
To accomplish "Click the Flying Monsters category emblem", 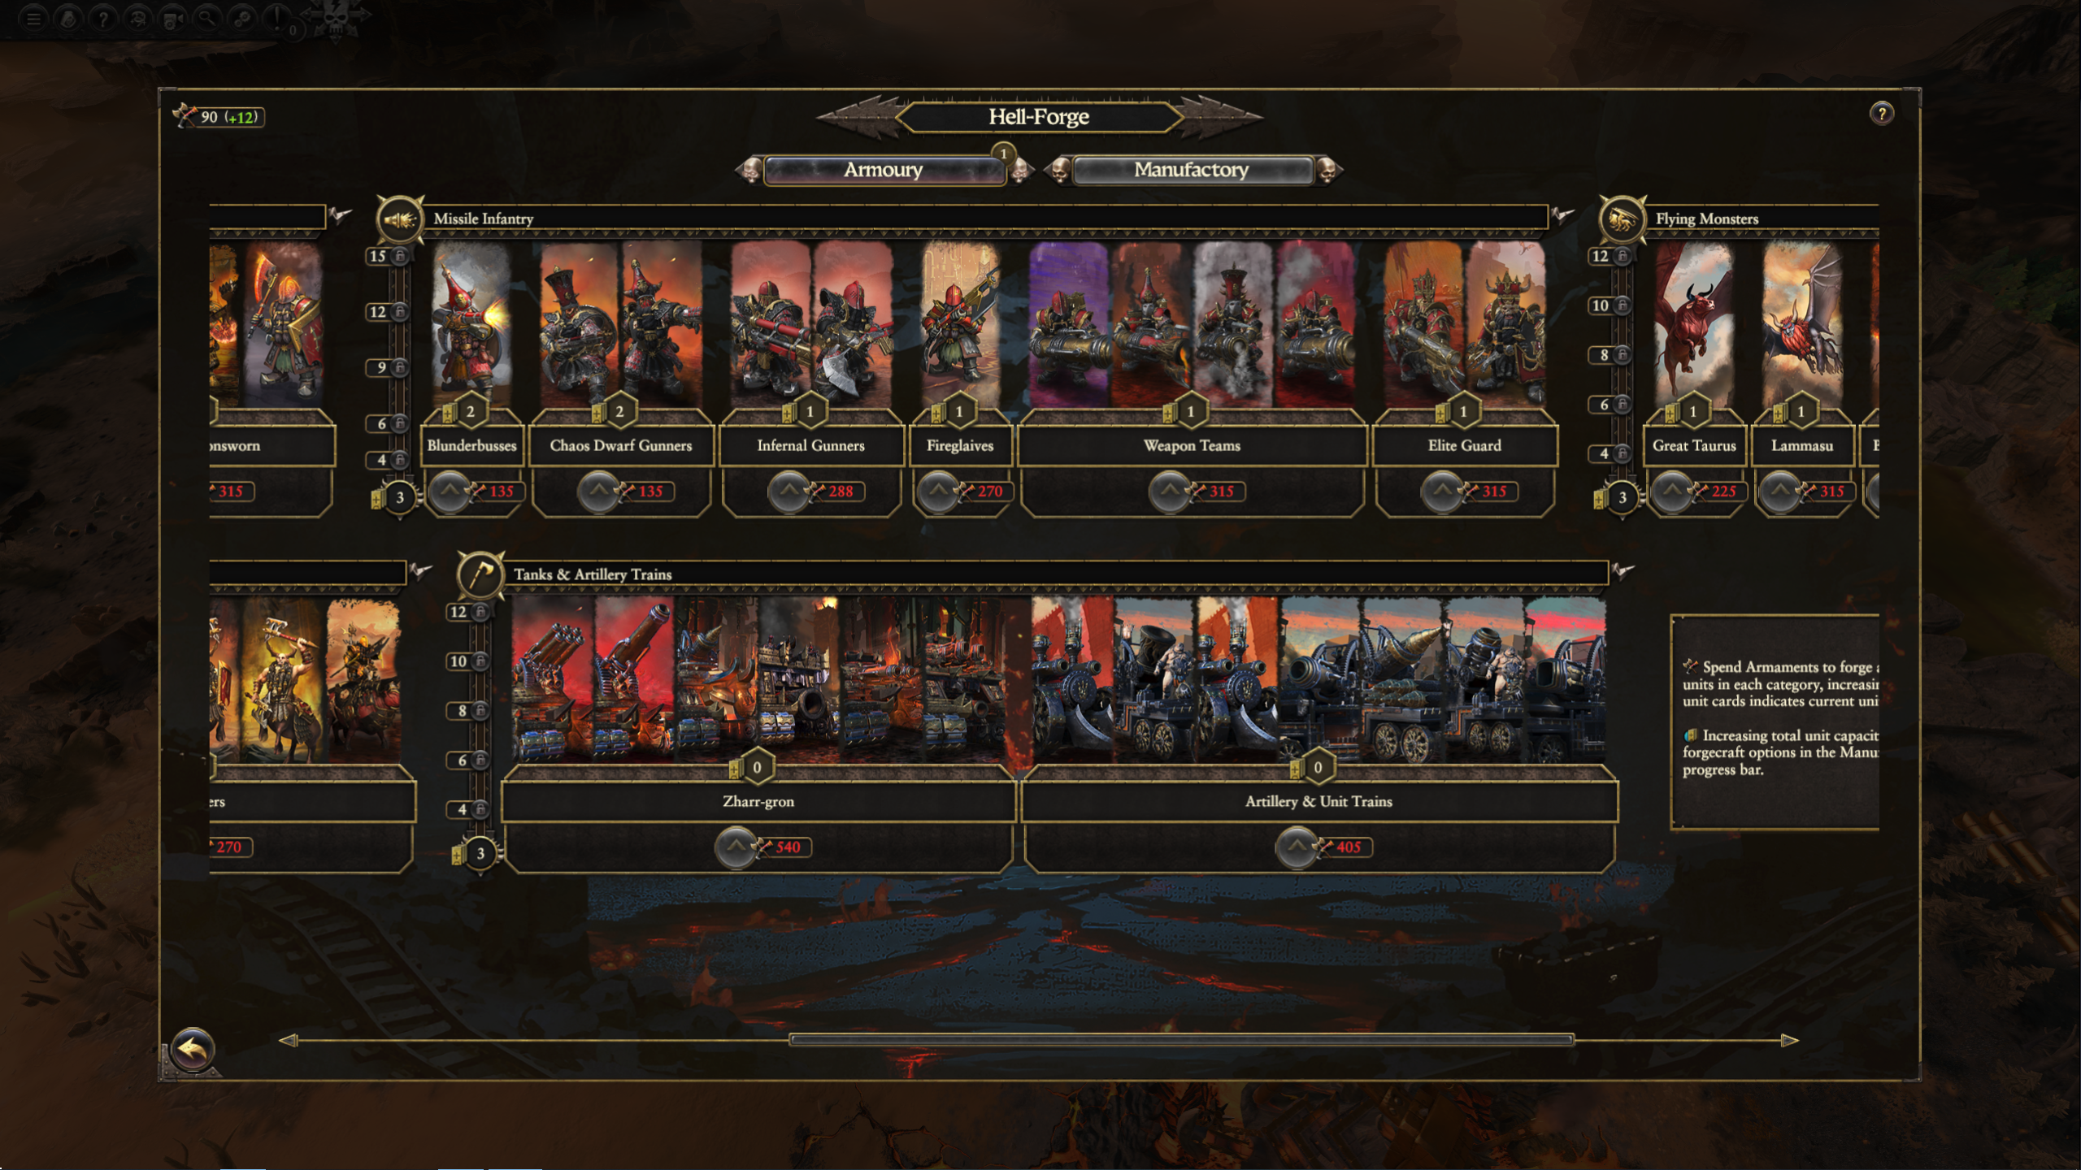I will tap(1622, 219).
